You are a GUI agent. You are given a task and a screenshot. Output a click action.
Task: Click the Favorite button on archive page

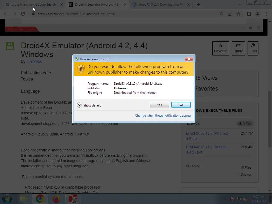pos(221,48)
